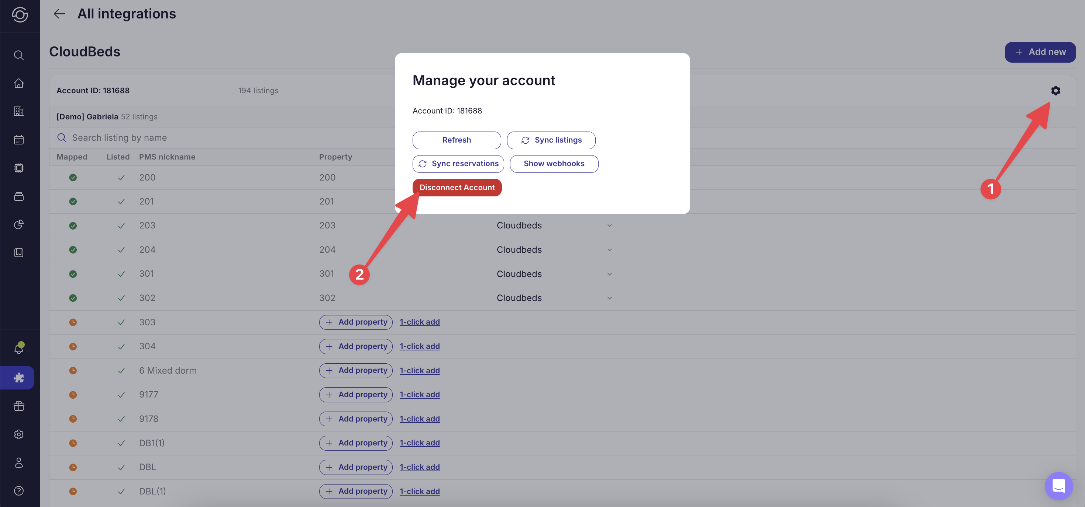The width and height of the screenshot is (1085, 507).
Task: Click the search icon in the sidebar
Action: 18,55
